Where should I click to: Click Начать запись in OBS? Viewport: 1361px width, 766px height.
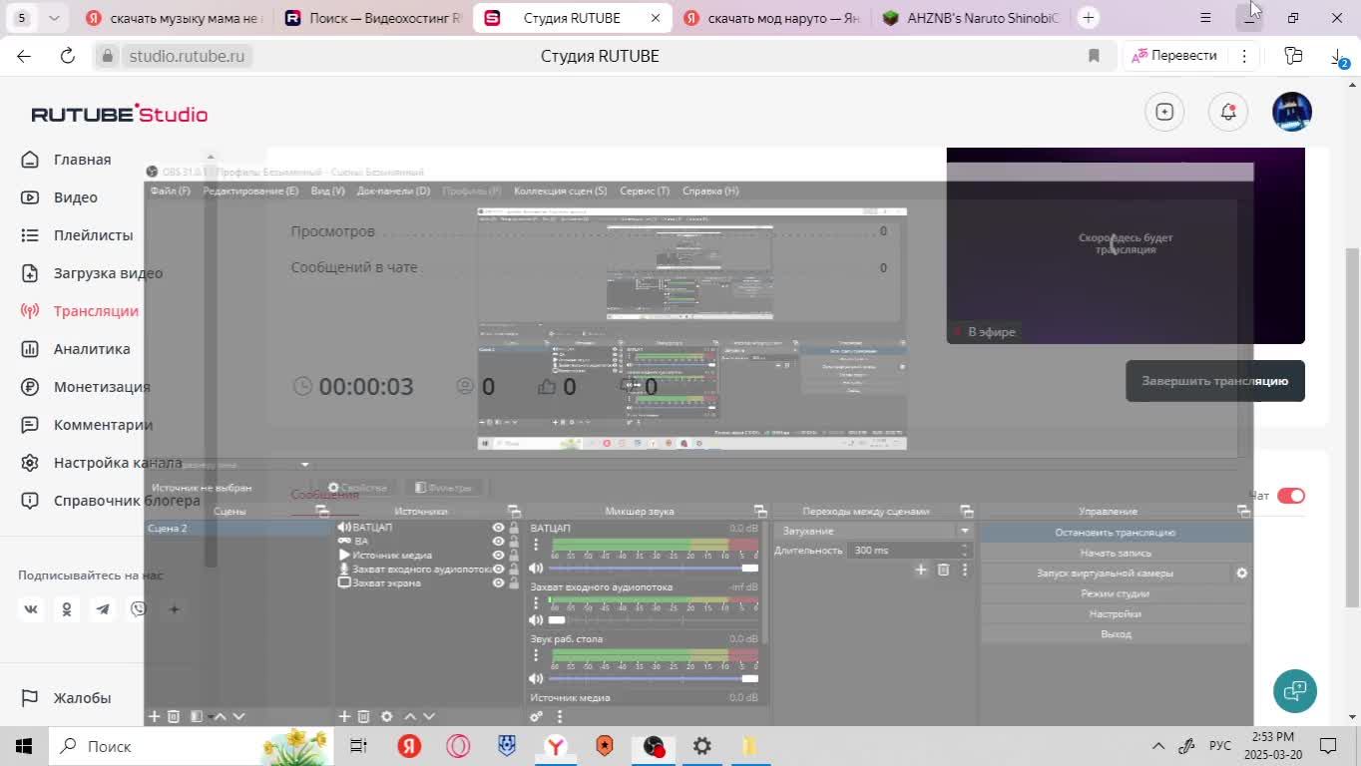tap(1116, 553)
